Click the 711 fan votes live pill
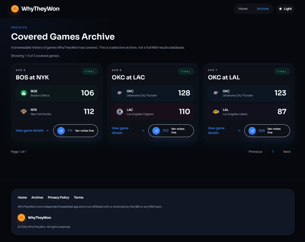 tap(76, 131)
